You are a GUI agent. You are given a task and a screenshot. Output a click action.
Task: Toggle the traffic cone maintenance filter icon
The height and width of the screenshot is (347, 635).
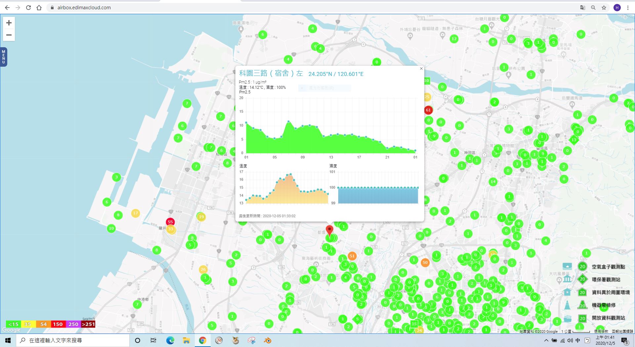click(568, 305)
